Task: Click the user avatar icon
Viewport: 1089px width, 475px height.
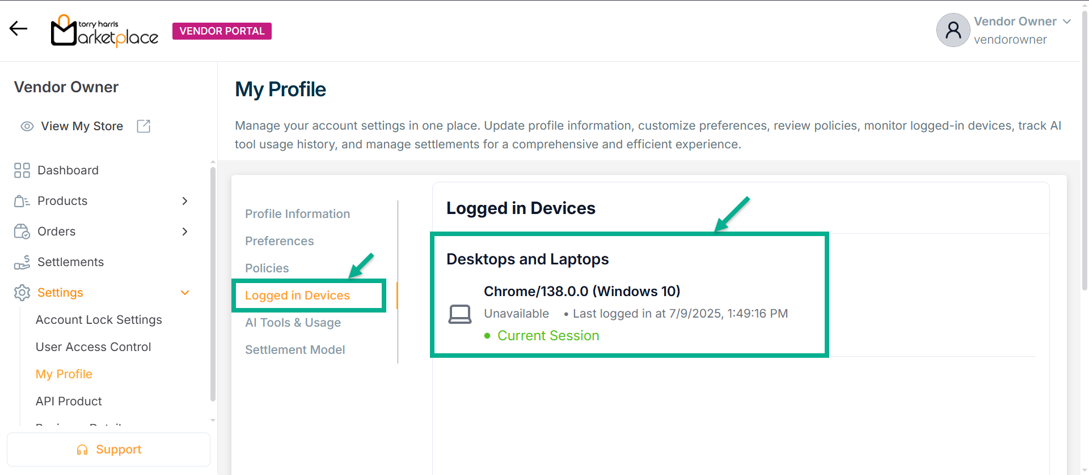Action: (x=953, y=30)
